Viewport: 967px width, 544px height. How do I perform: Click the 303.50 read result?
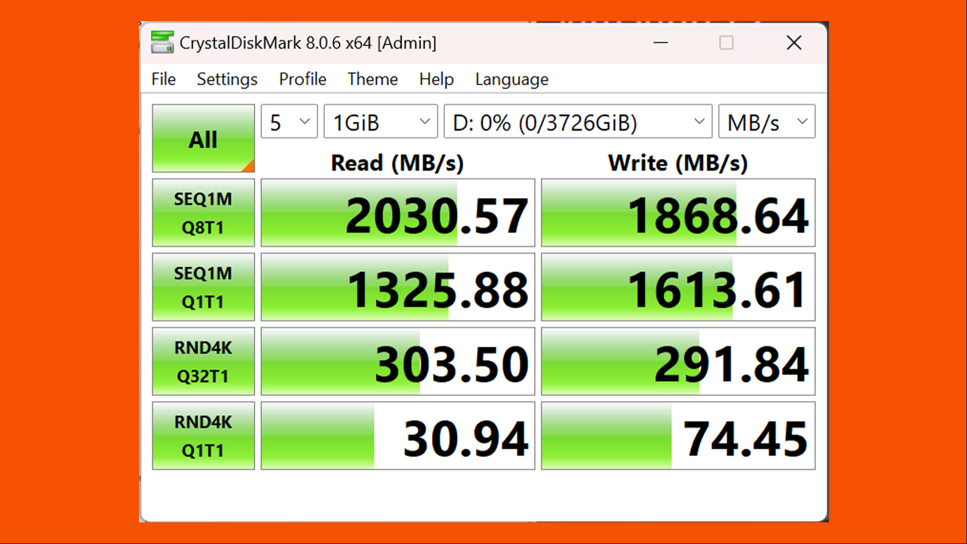[x=398, y=362]
